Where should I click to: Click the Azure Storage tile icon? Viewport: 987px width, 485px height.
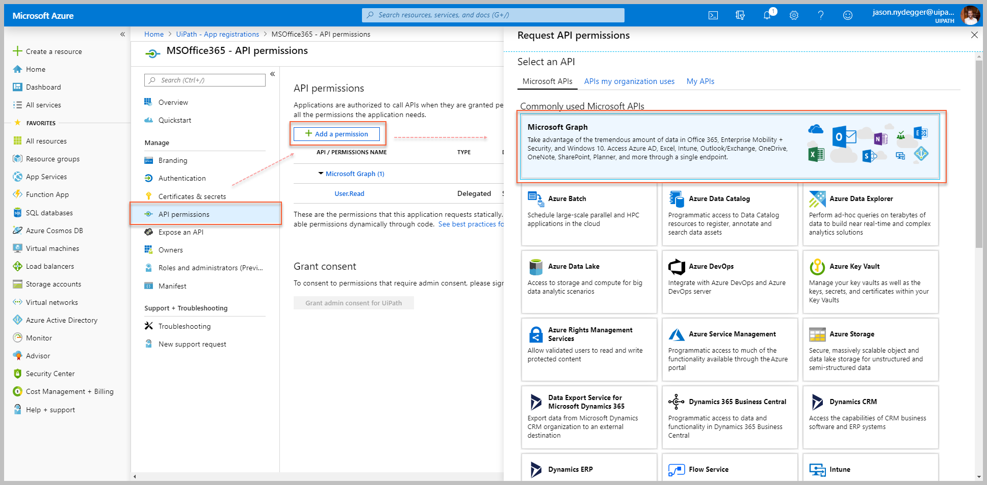pyautogui.click(x=817, y=334)
